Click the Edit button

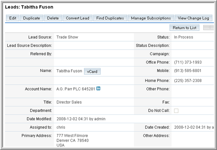tap(13, 18)
